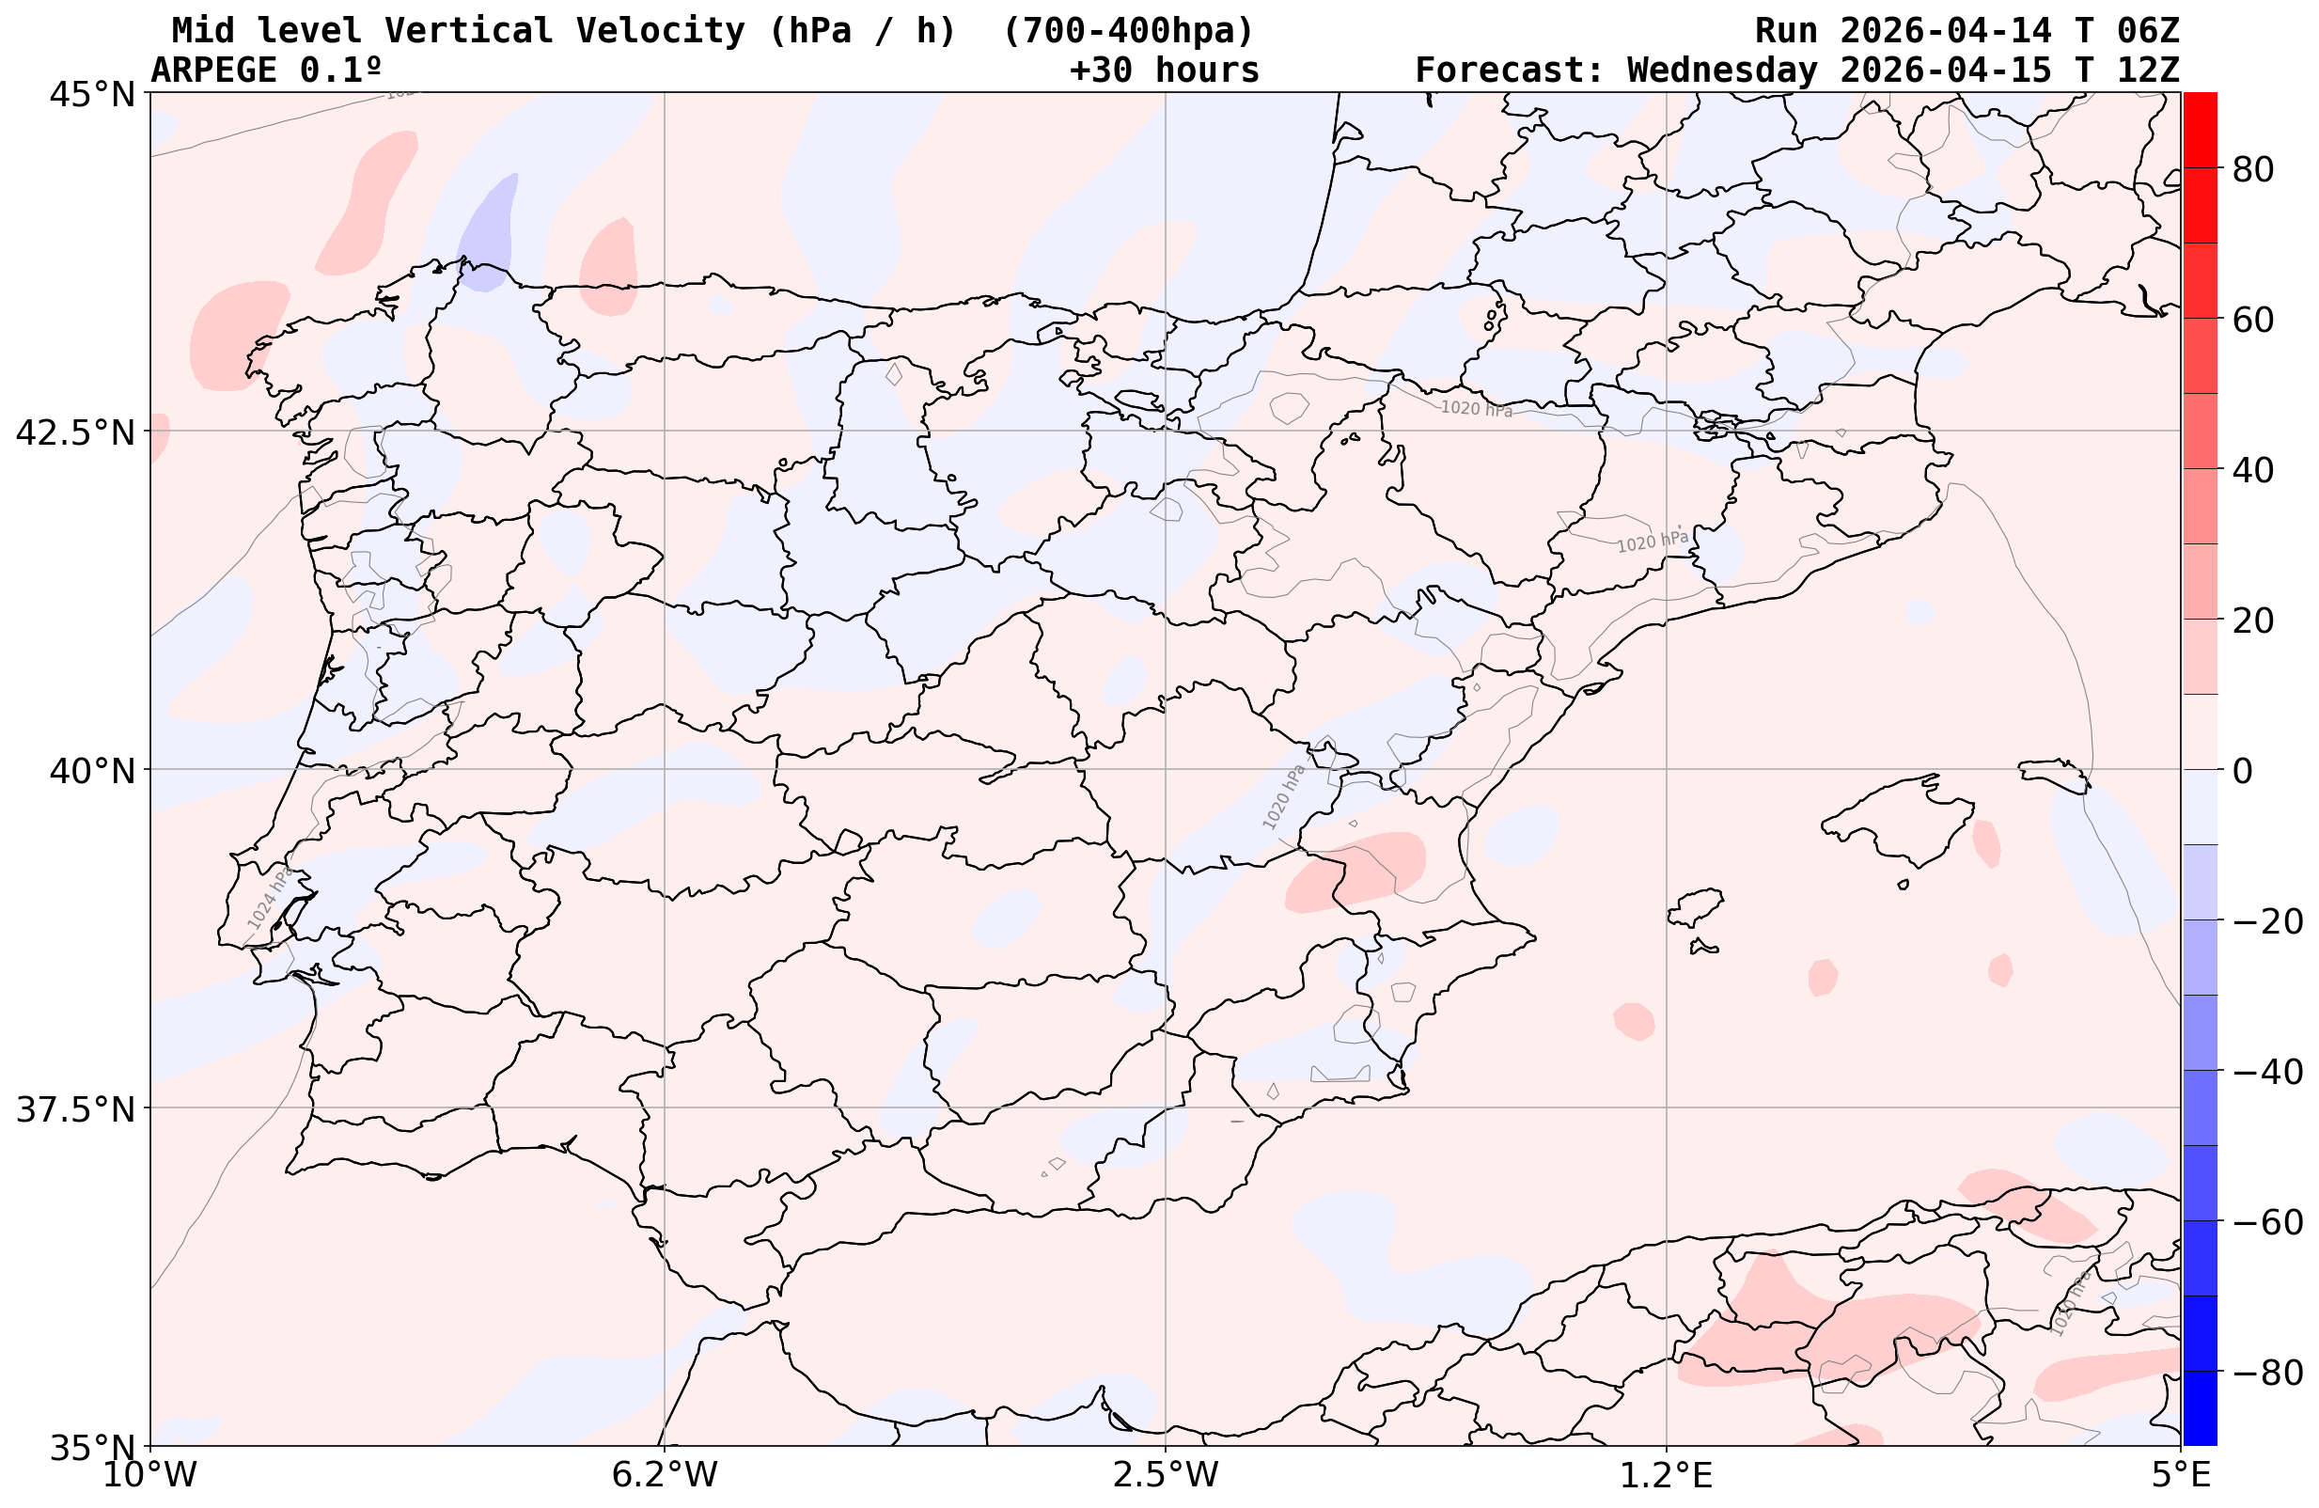Click the colorbar tick label 80

click(x=2253, y=169)
